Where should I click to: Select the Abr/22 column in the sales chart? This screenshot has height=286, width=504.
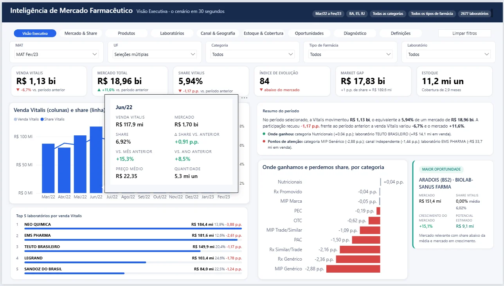(64, 170)
